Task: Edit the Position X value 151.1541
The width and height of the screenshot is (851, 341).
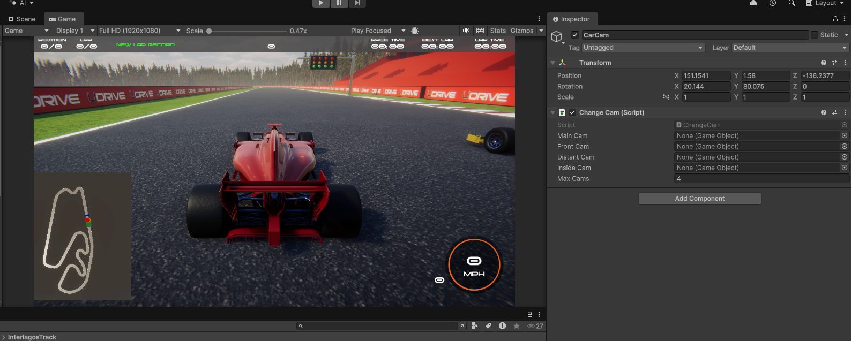Action: click(706, 76)
